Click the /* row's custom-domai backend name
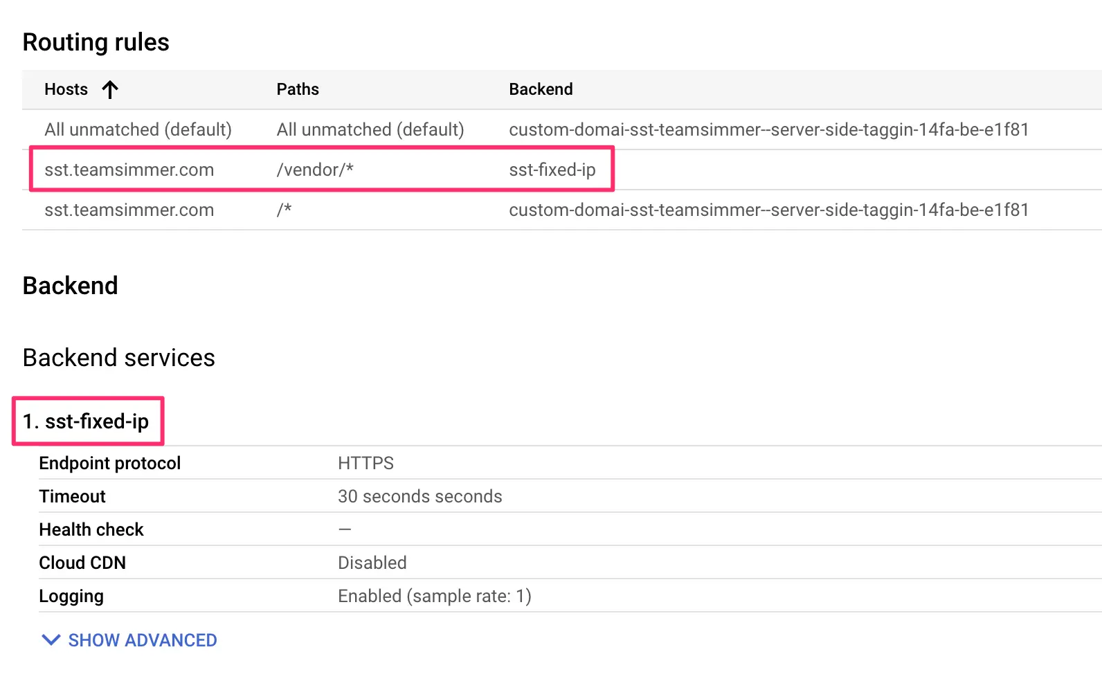 (768, 210)
